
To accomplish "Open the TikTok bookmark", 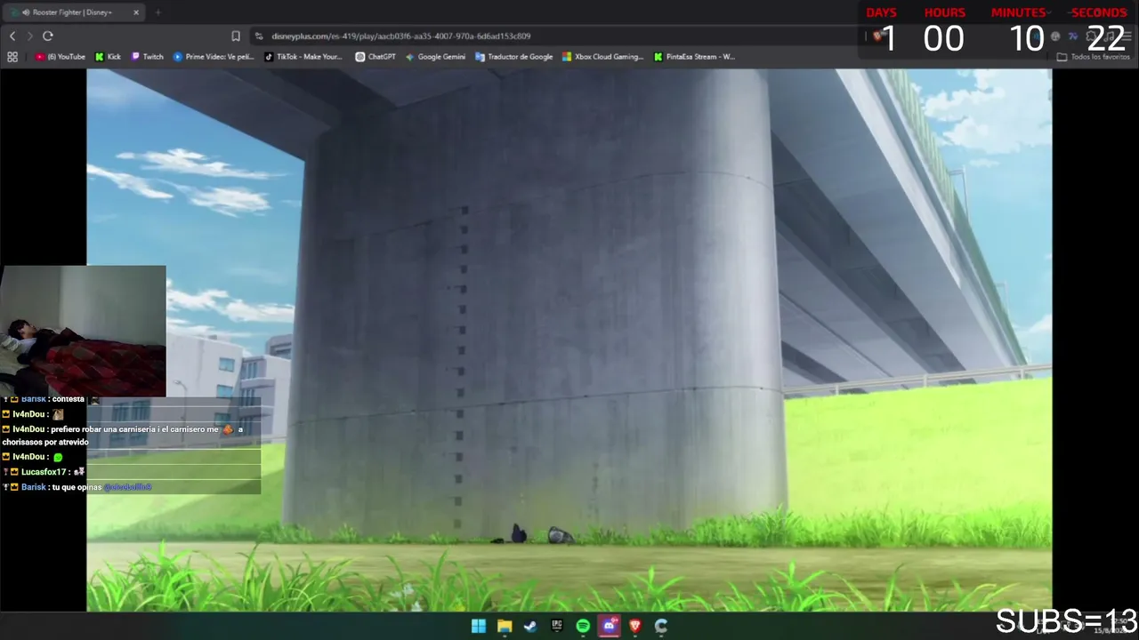I will point(303,57).
